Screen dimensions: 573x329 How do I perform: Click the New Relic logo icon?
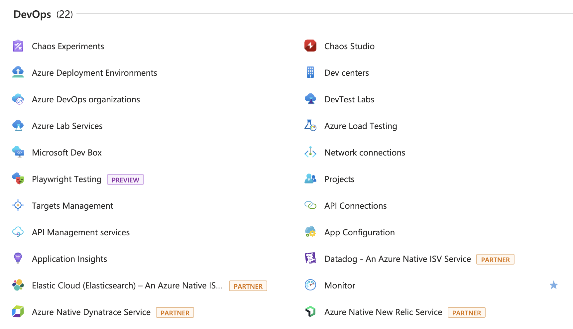pos(310,312)
